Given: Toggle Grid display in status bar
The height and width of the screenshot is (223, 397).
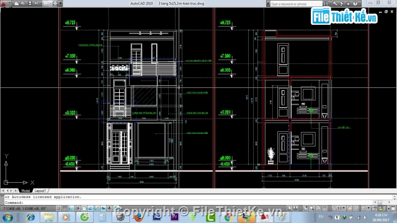Looking at the screenshot, I should (65, 208).
